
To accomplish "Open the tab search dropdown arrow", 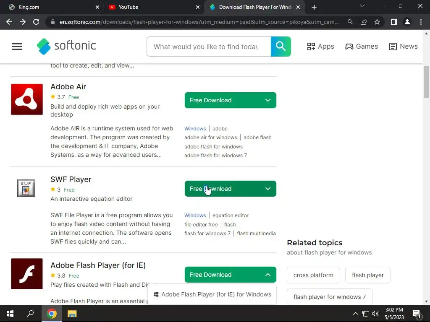I will 362,6.
